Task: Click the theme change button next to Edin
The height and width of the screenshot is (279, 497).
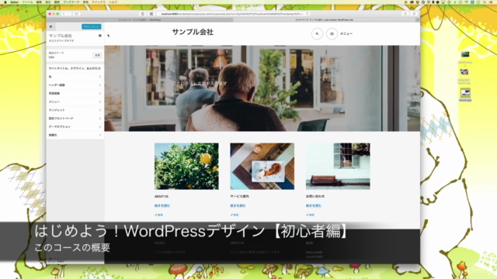Action: (97, 55)
